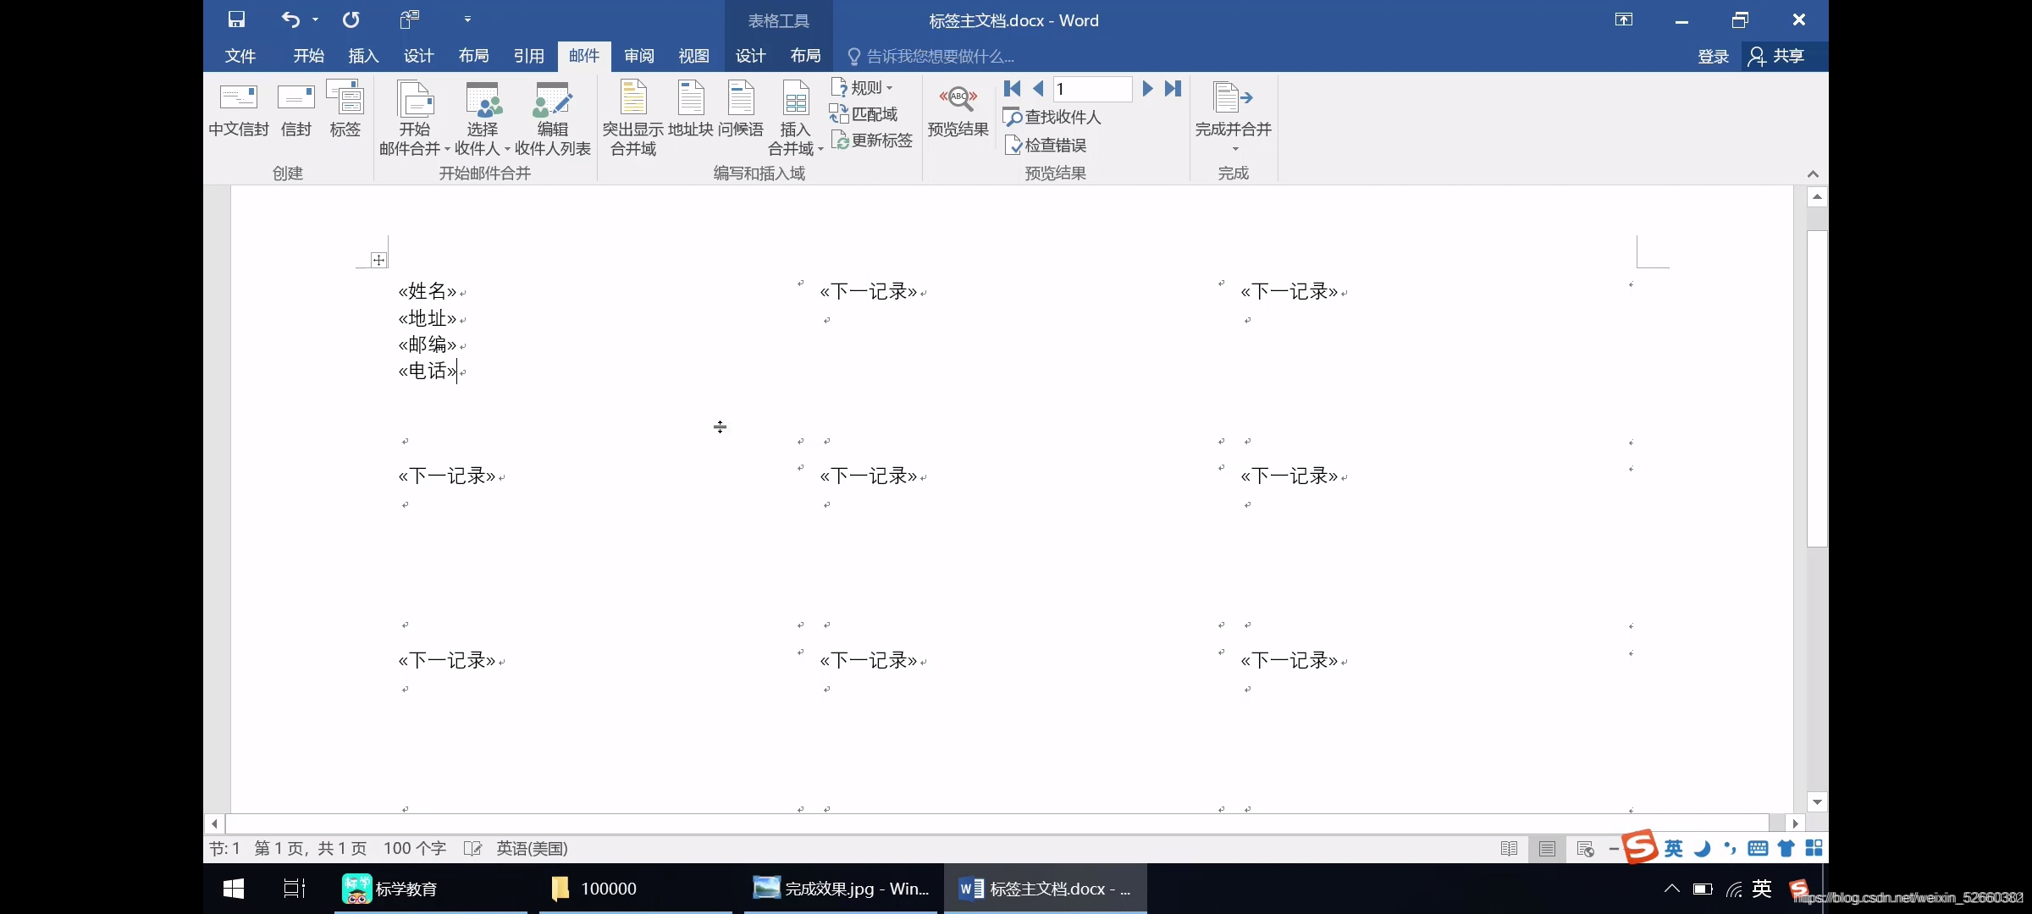Screen dimensions: 2032x914
Task: Click Find Recipient (查找收件人) button
Action: coord(1052,117)
